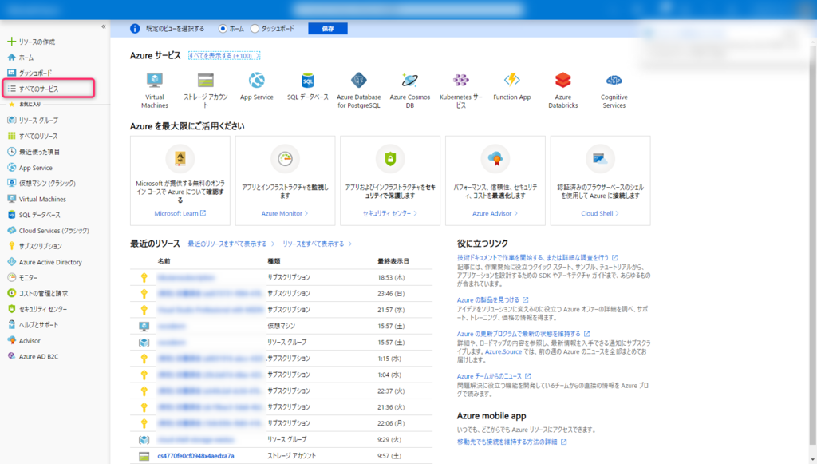Sort recent resources by 最終表示日 header
The height and width of the screenshot is (464, 817).
tap(393, 261)
